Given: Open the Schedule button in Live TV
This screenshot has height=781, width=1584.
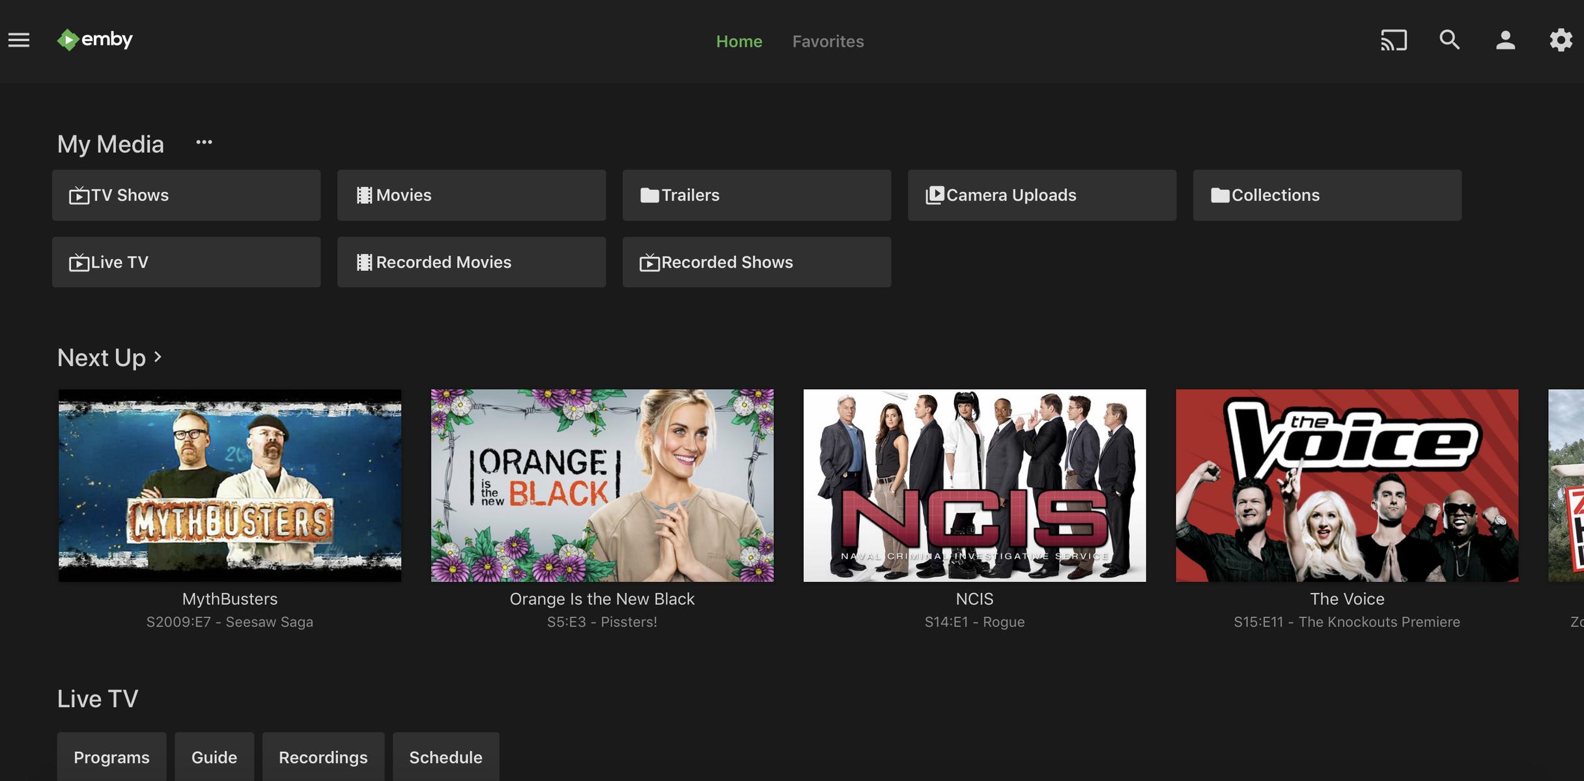Looking at the screenshot, I should pyautogui.click(x=445, y=757).
